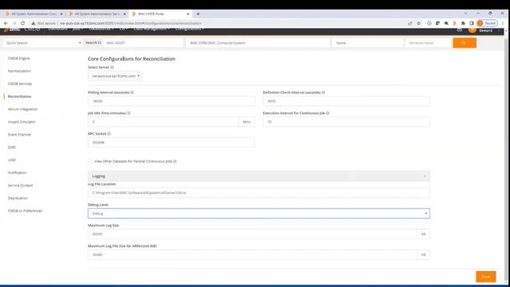The image size is (510, 287).
Task: Open Notification in the sidebar
Action: point(18,172)
